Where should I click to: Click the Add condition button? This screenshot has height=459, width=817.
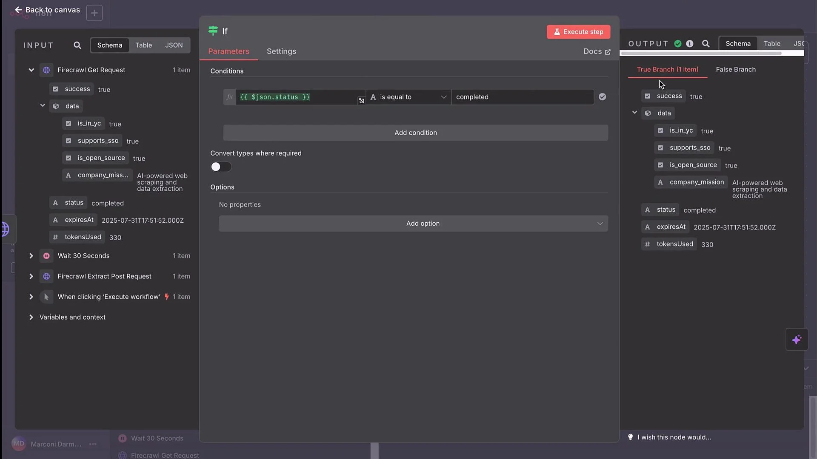(x=415, y=133)
